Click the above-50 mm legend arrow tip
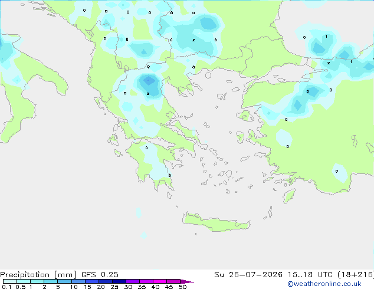Image resolution: width=374 pixels, height=289 pixels. tap(187, 281)
